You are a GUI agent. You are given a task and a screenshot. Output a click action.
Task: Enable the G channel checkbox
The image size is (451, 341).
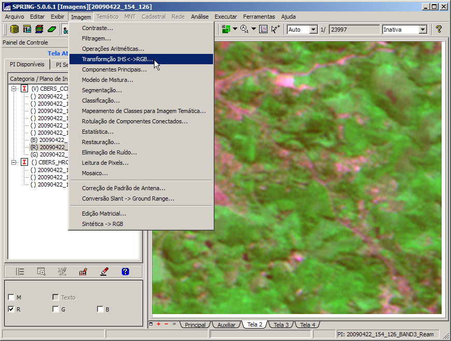click(x=55, y=309)
